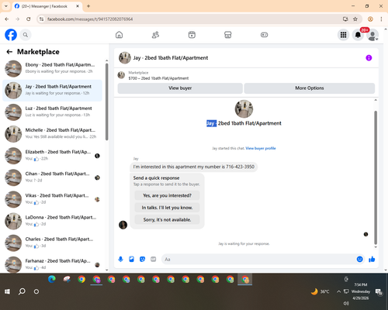Viewport: 388px width, 310px height.
Task: Choose a sticker icon in composer
Action: coord(142,259)
